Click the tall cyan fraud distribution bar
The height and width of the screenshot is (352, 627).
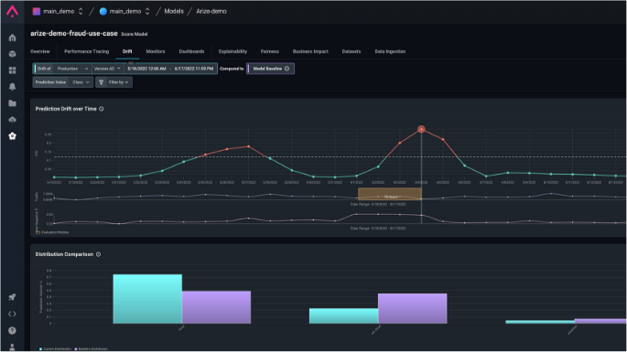[147, 299]
